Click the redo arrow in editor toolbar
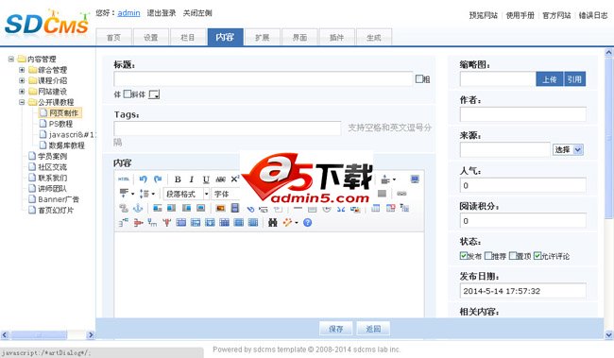Screen dimensions: 614x358 click(158, 179)
